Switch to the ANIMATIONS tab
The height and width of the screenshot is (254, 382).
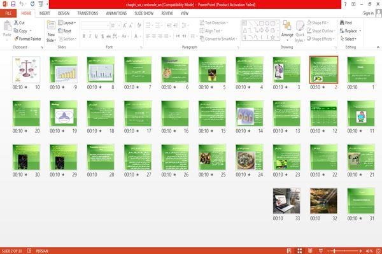point(117,13)
